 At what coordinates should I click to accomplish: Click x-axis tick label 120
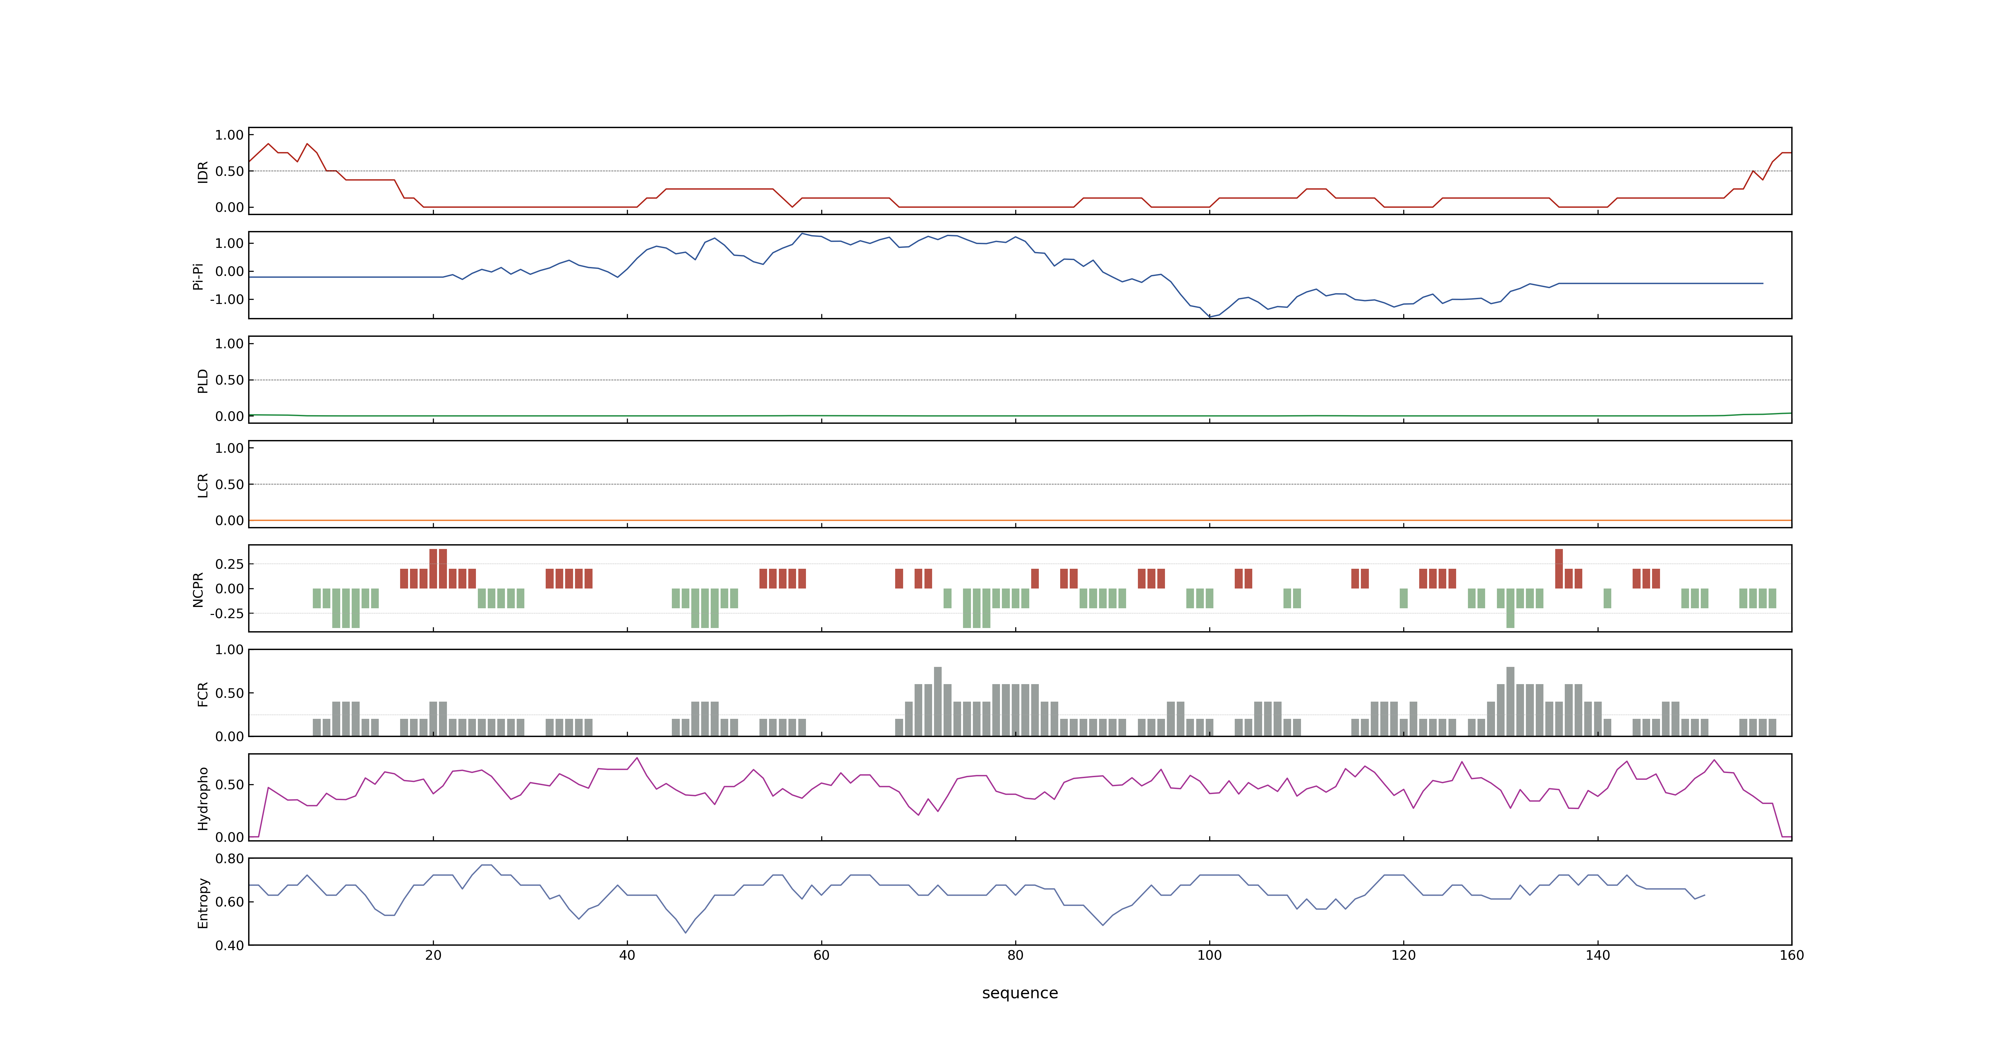(x=1403, y=955)
